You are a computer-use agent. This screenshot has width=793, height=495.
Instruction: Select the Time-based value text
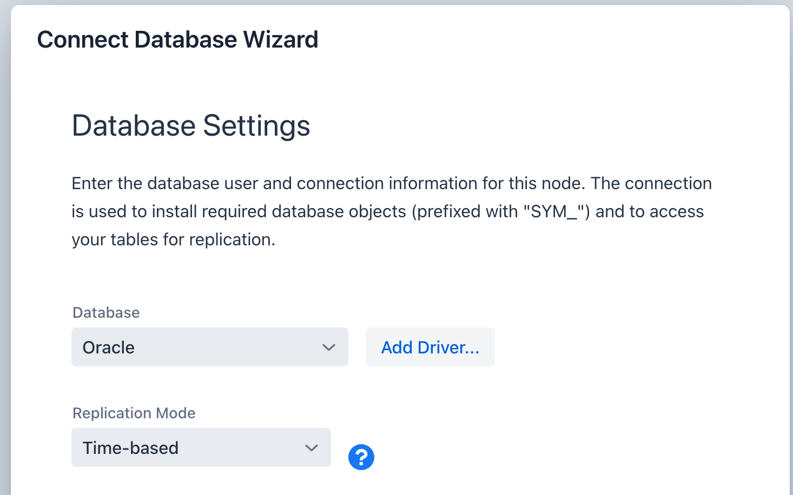(x=130, y=448)
